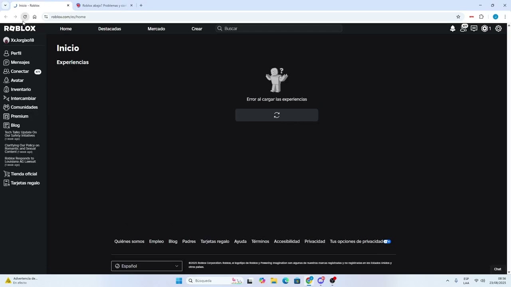
Task: Open 'Roblox Responds to Louisiana AG Lawsuit'
Action: coord(20,161)
